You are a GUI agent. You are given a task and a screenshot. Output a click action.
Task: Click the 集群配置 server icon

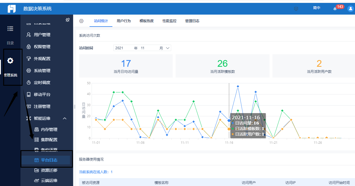click(37, 140)
